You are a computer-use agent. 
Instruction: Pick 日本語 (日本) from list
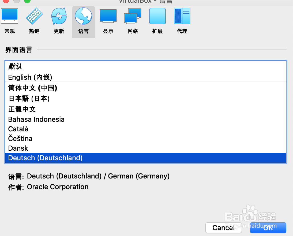click(146, 98)
